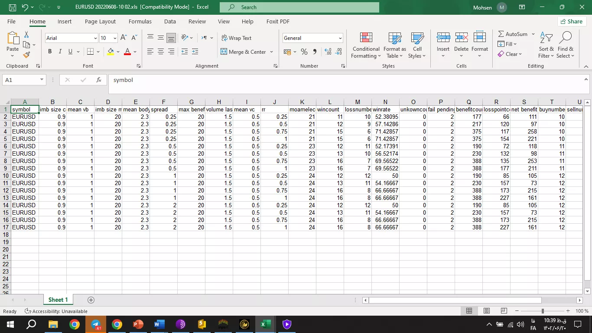Open the Foxit PDF tab

[x=278, y=21]
